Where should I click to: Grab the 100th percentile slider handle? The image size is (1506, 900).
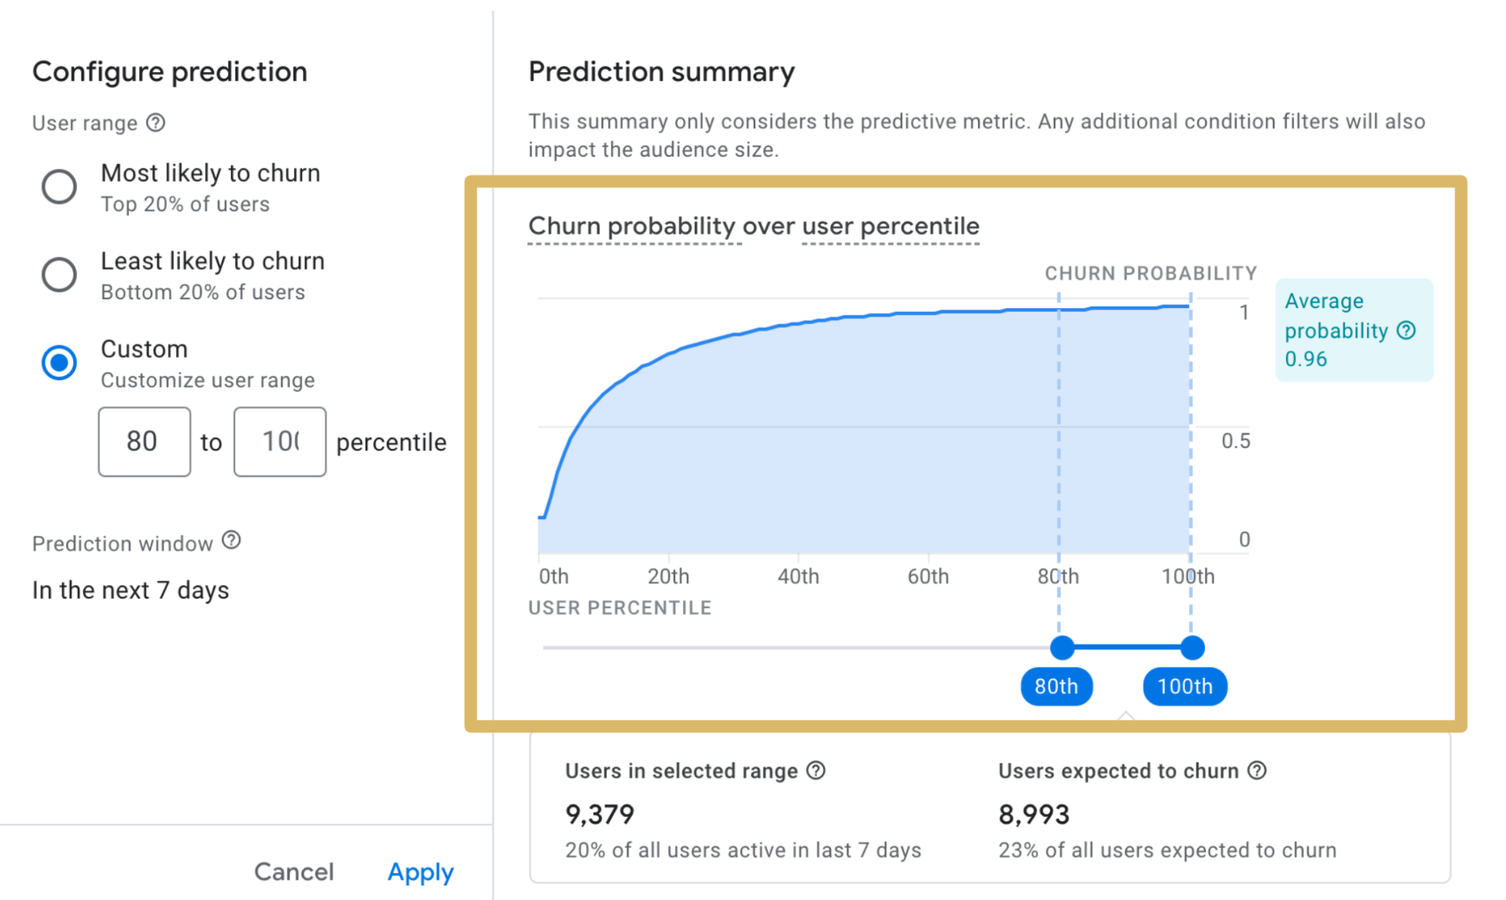tap(1192, 647)
